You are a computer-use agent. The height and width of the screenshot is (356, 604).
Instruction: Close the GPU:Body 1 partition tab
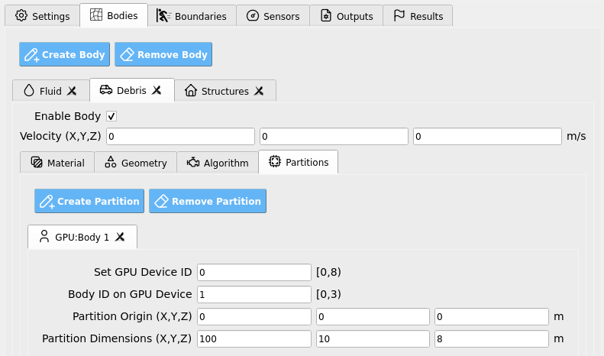coord(120,237)
